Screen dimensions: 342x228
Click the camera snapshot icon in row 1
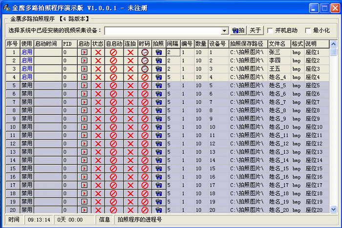[x=159, y=52]
